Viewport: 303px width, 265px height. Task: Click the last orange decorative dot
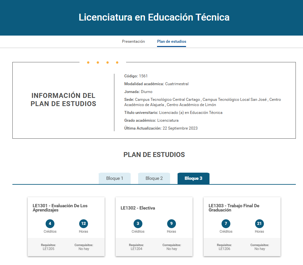coord(117,62)
